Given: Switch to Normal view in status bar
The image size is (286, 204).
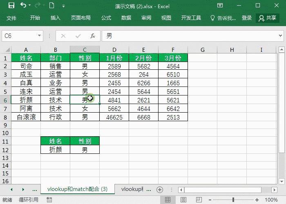Looking at the screenshot, I should 168,200.
